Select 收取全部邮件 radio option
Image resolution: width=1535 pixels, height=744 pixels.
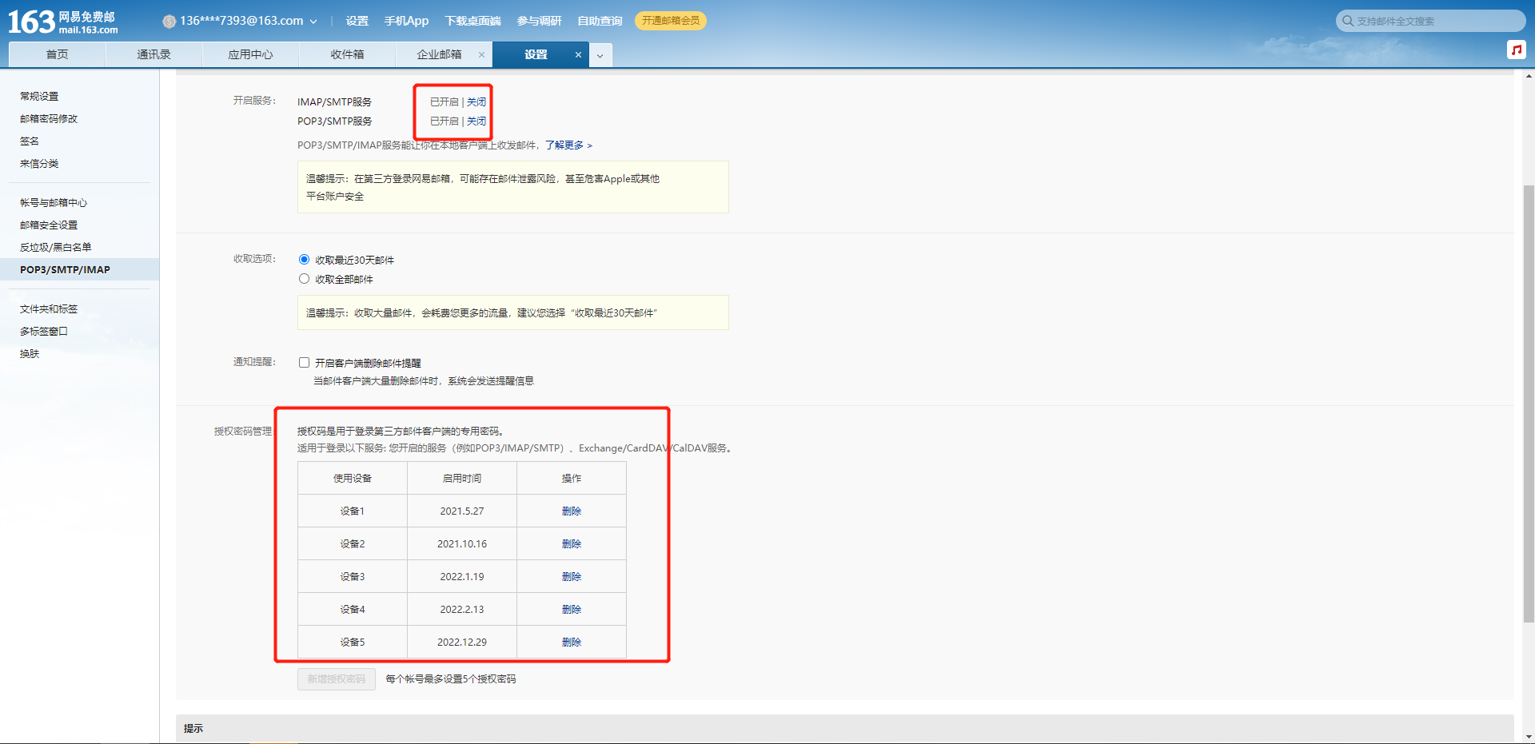click(x=304, y=279)
